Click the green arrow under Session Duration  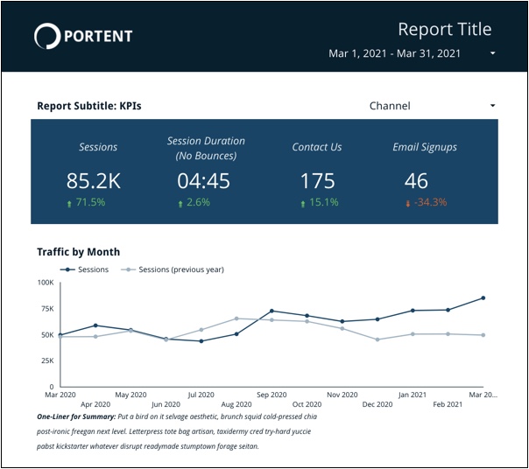point(180,203)
